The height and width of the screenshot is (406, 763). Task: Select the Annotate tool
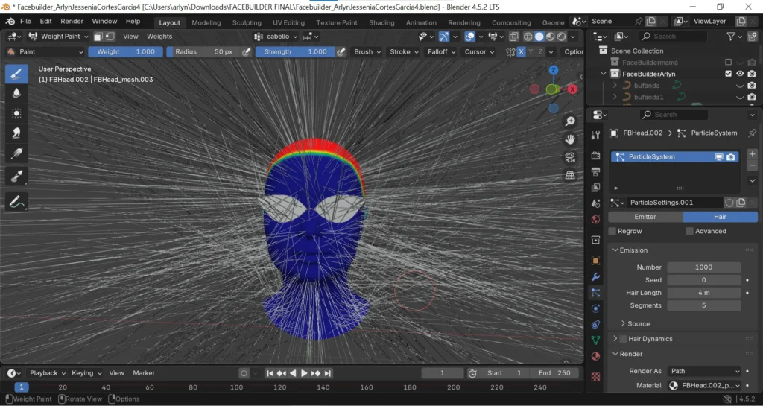click(x=16, y=201)
